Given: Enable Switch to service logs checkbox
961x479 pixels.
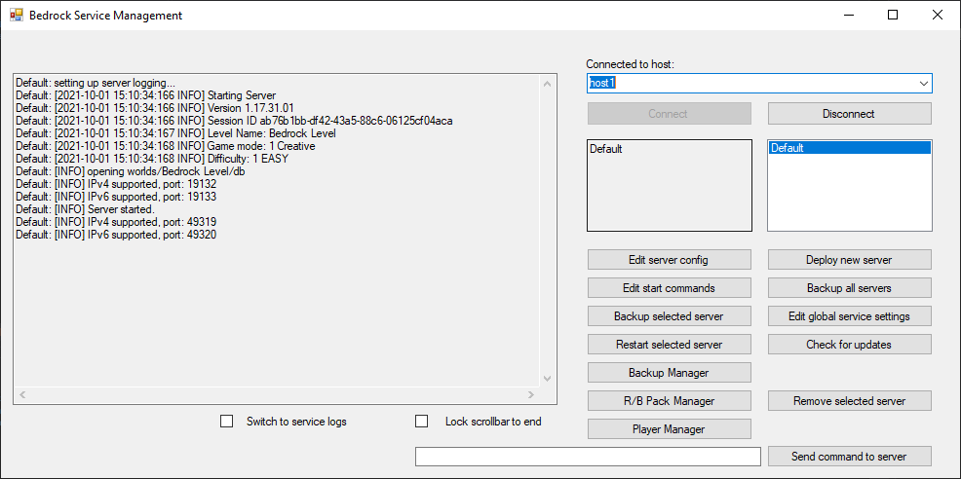Looking at the screenshot, I should click(x=227, y=422).
